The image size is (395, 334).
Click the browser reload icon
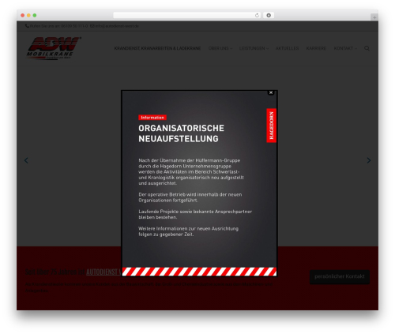[257, 15]
